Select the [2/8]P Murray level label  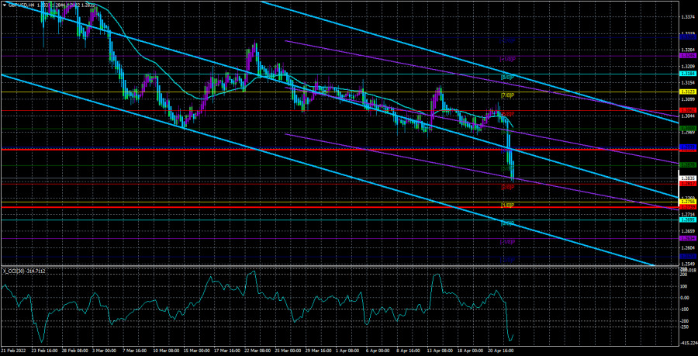507,188
